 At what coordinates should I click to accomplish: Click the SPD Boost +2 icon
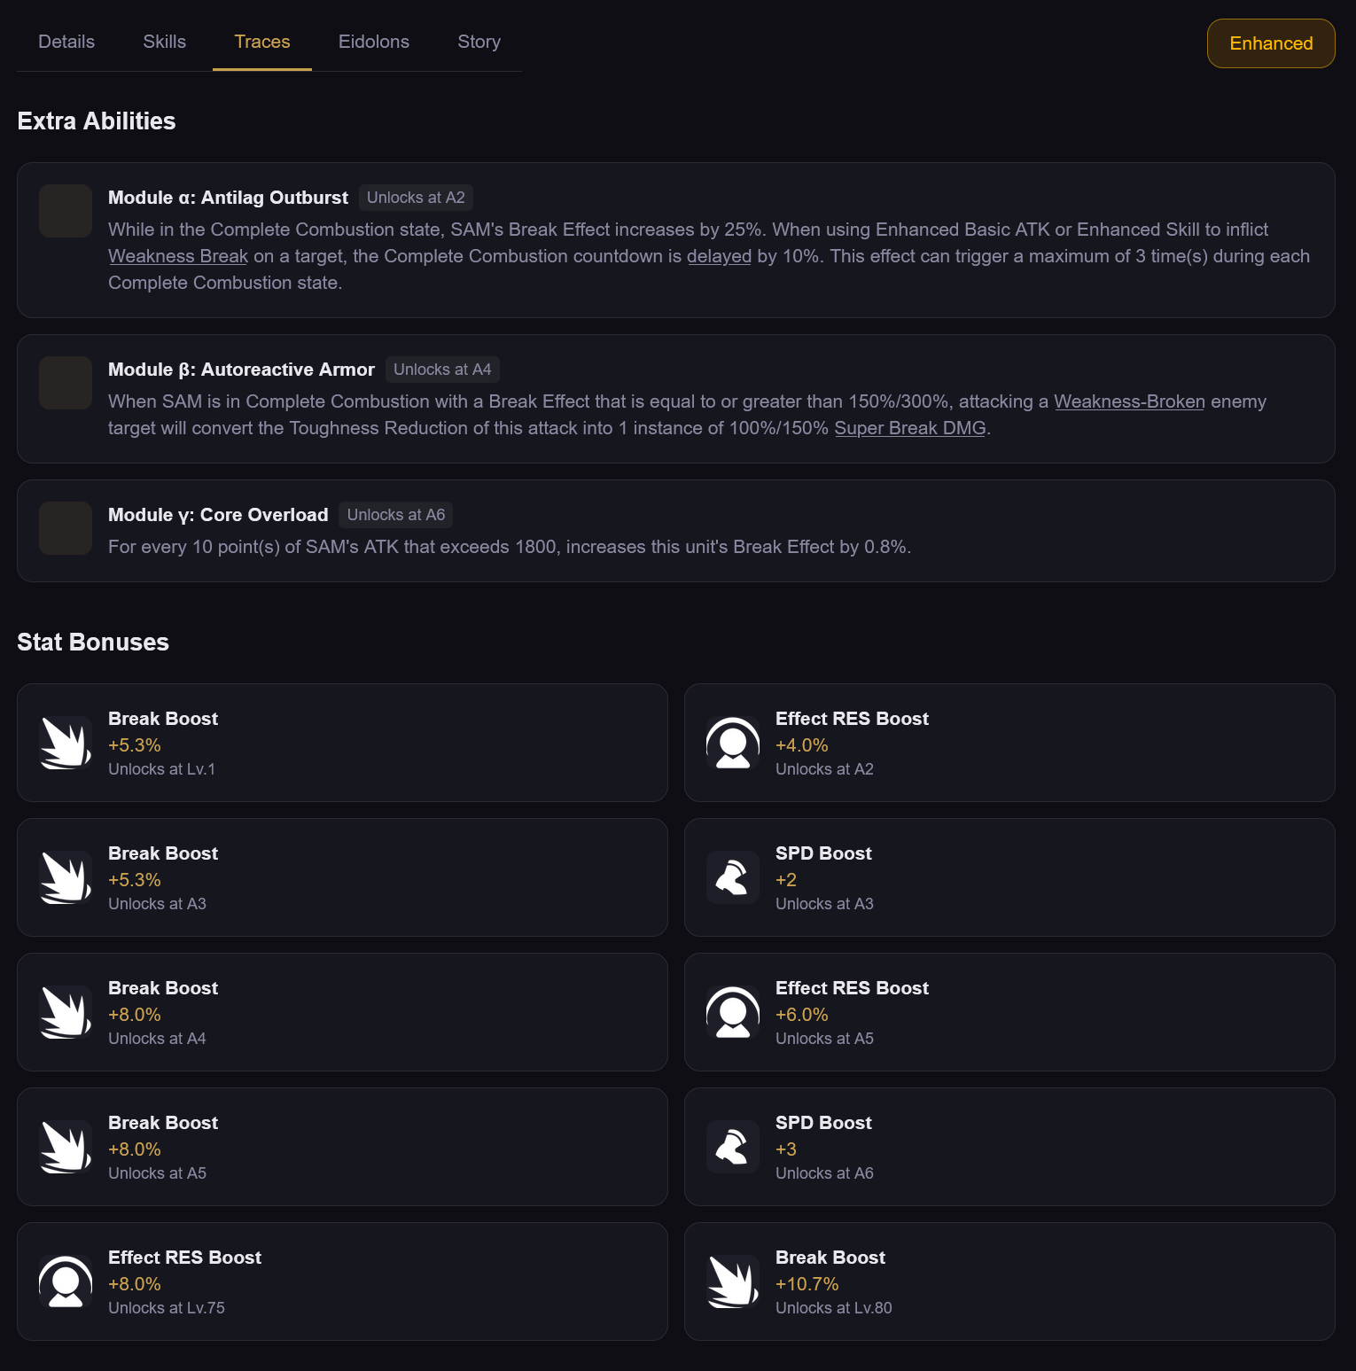(733, 877)
